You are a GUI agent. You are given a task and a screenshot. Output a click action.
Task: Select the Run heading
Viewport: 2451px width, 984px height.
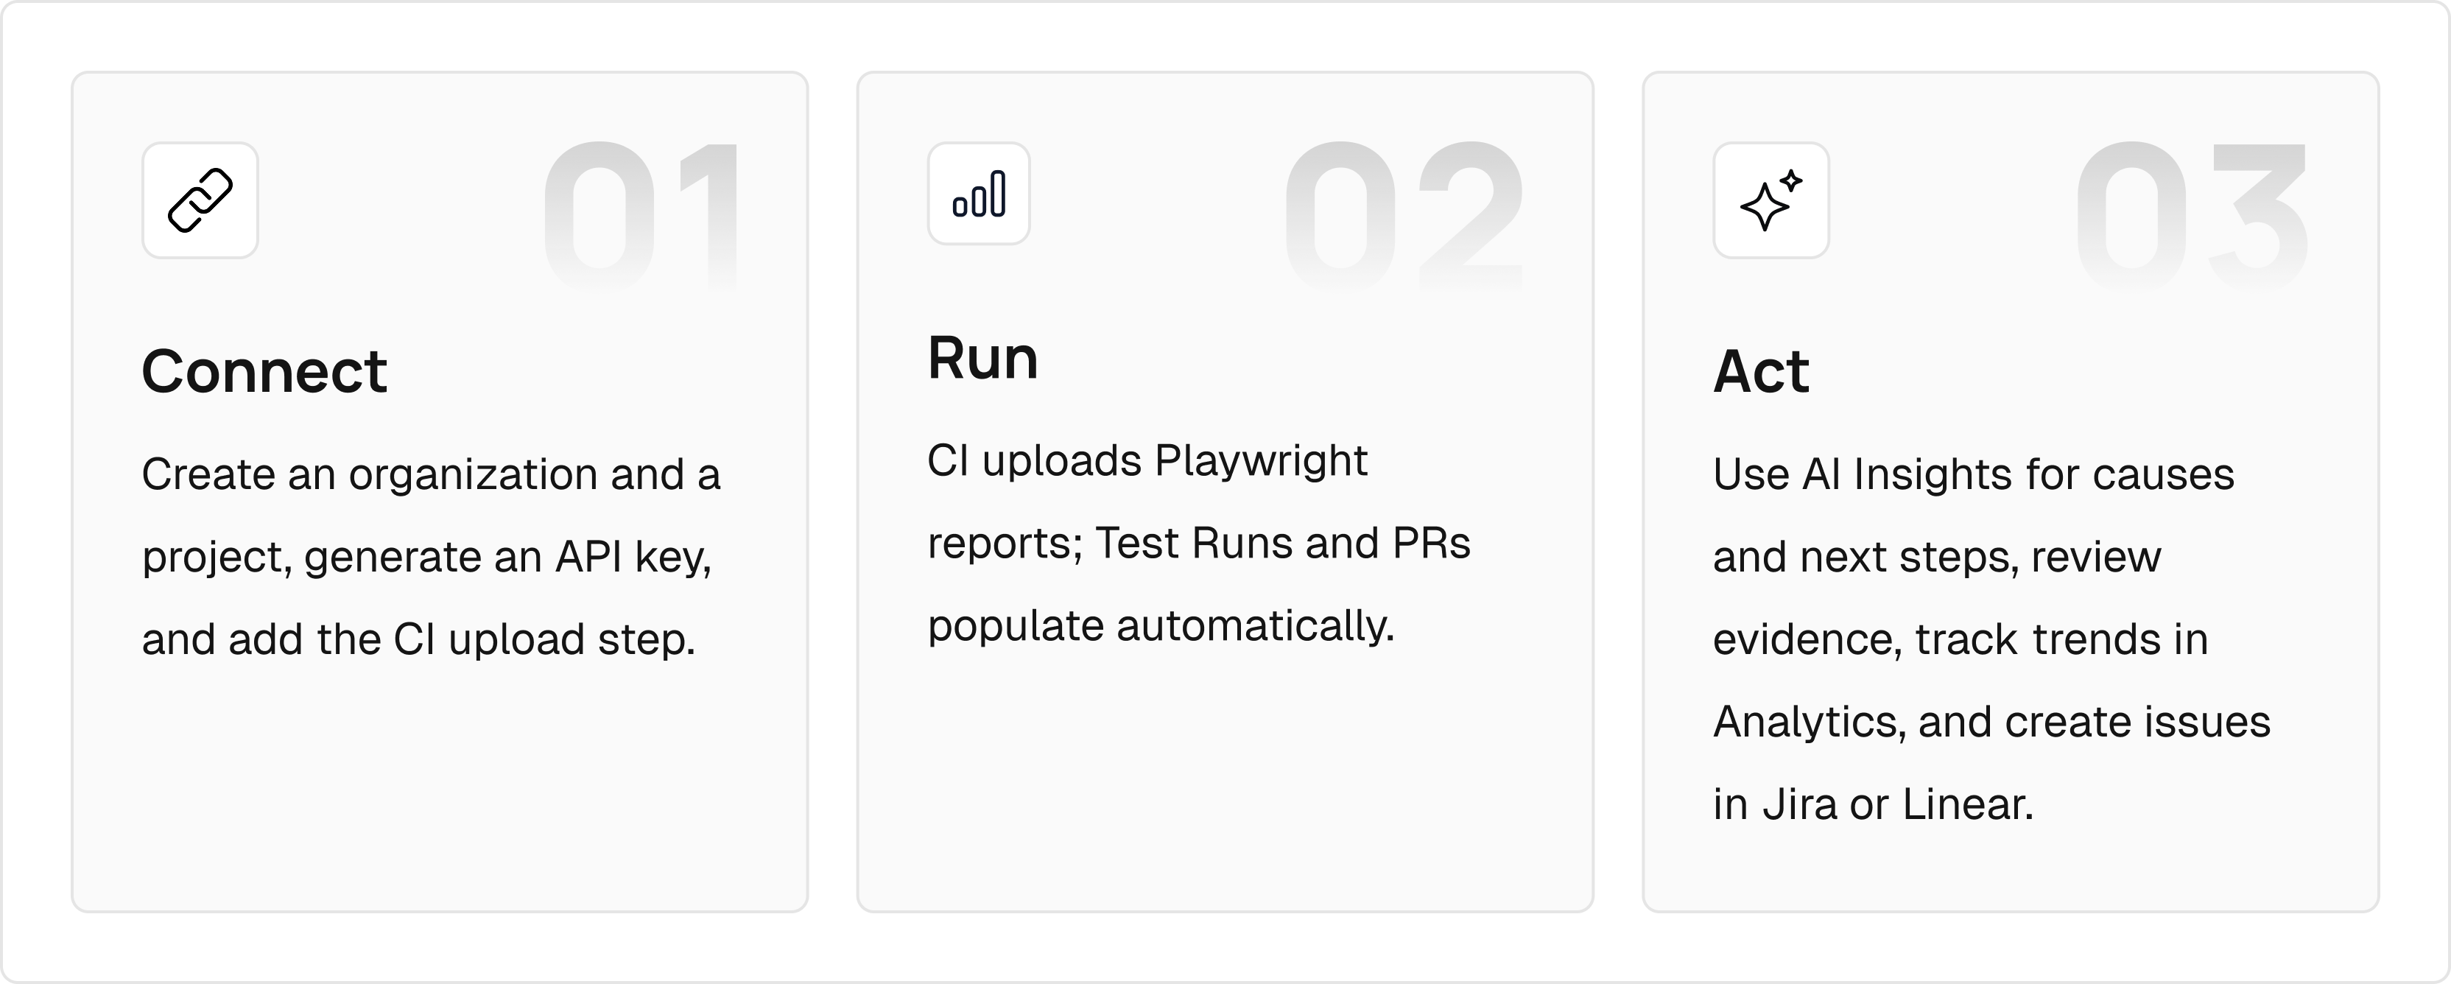click(x=982, y=359)
